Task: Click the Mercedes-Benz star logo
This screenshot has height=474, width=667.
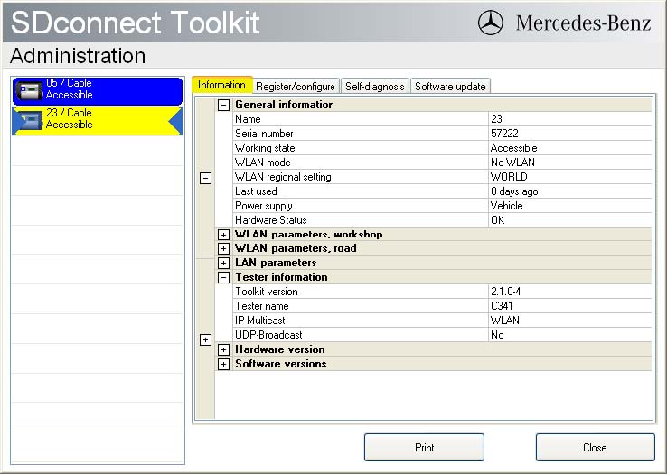Action: point(491,23)
